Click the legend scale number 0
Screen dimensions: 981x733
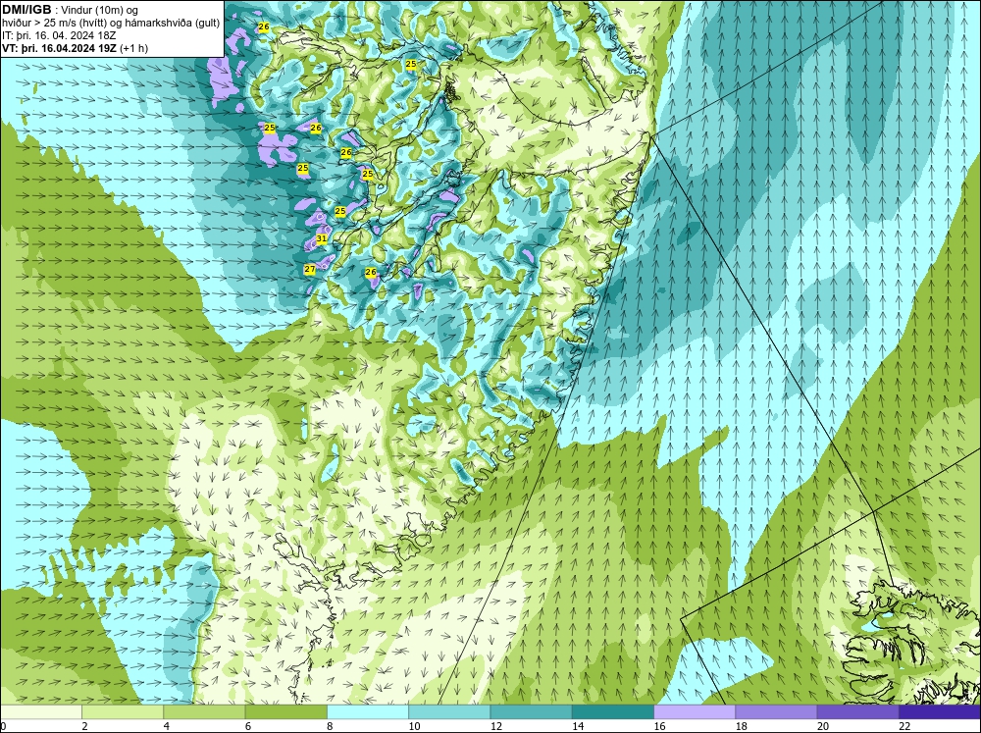tap(3, 726)
